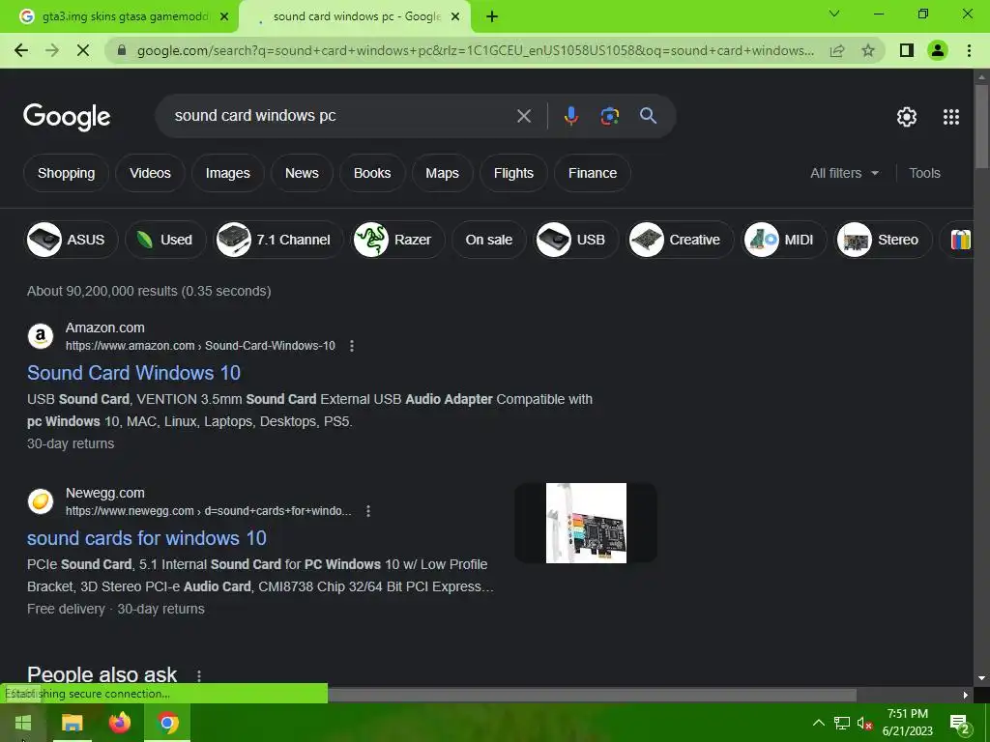This screenshot has width=990, height=742.
Task: Open the Google apps grid
Action: [951, 117]
